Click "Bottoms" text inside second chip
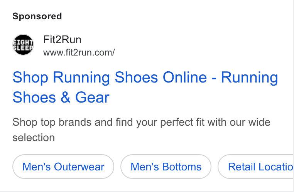Viewport: 294px width, 192px height. click(x=182, y=167)
